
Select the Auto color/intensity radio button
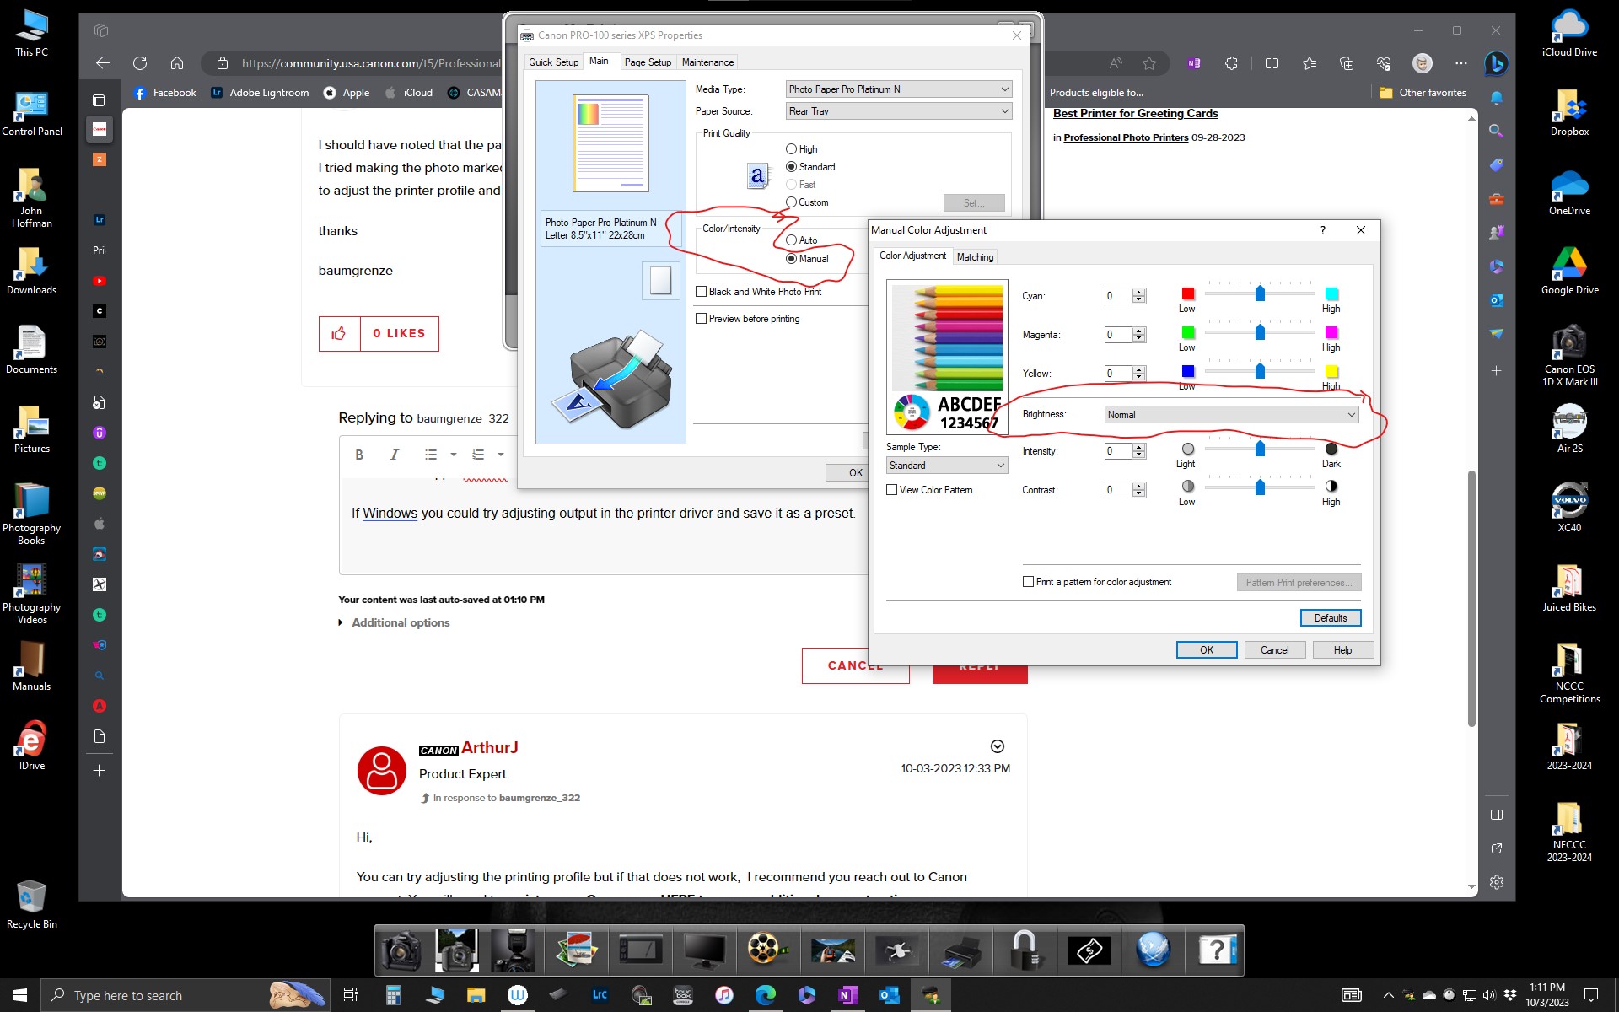point(791,240)
